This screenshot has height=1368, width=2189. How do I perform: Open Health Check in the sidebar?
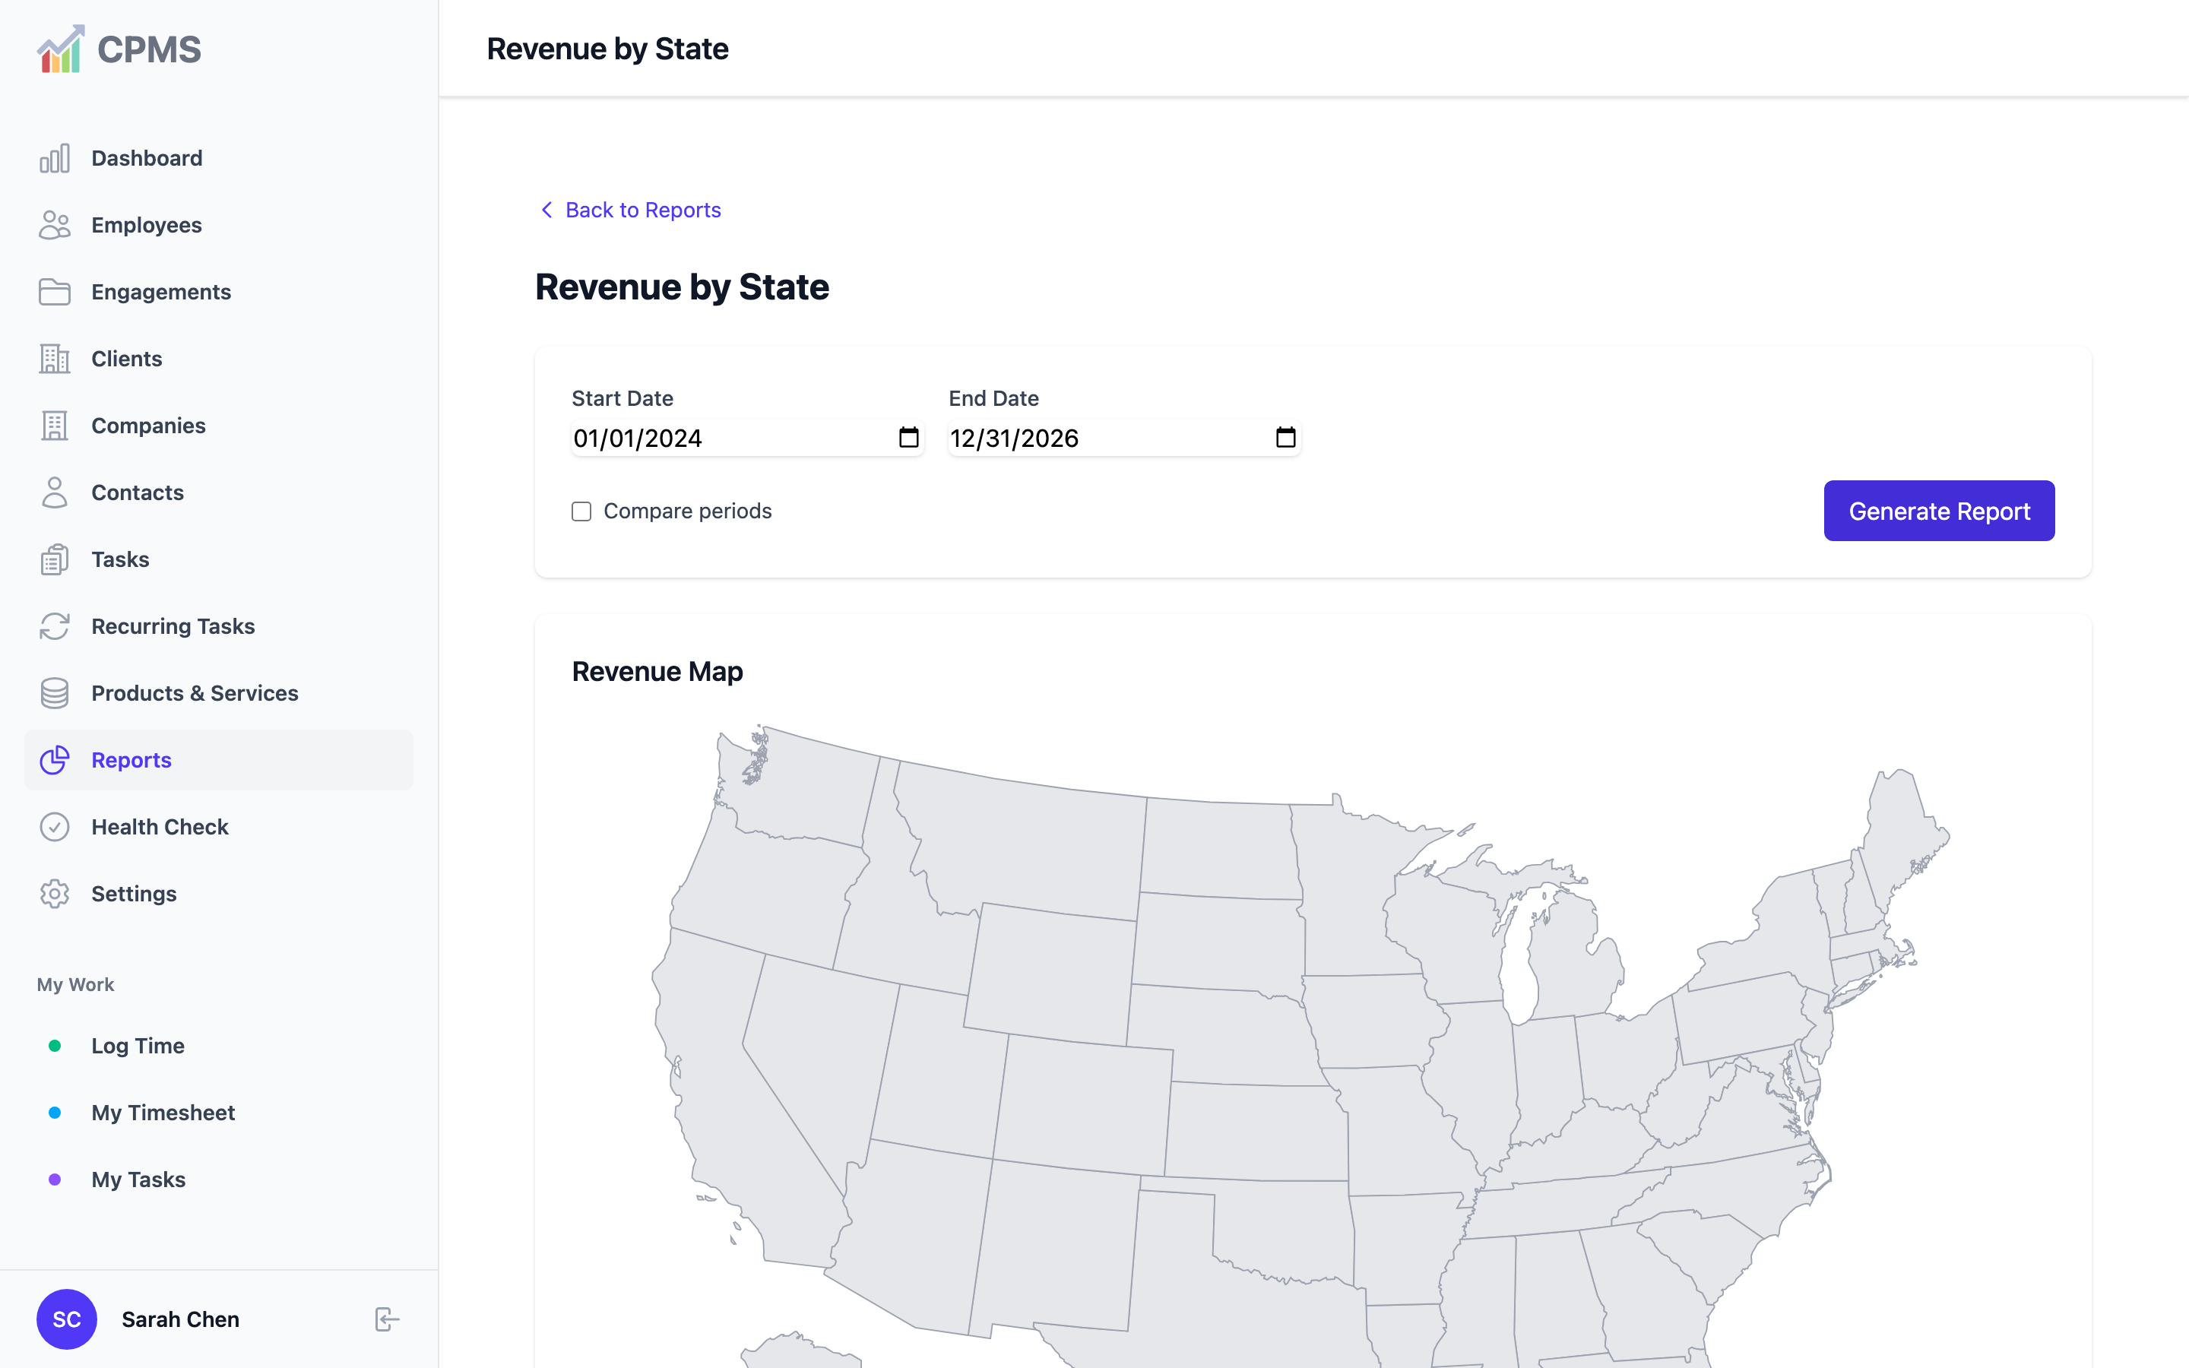(218, 827)
